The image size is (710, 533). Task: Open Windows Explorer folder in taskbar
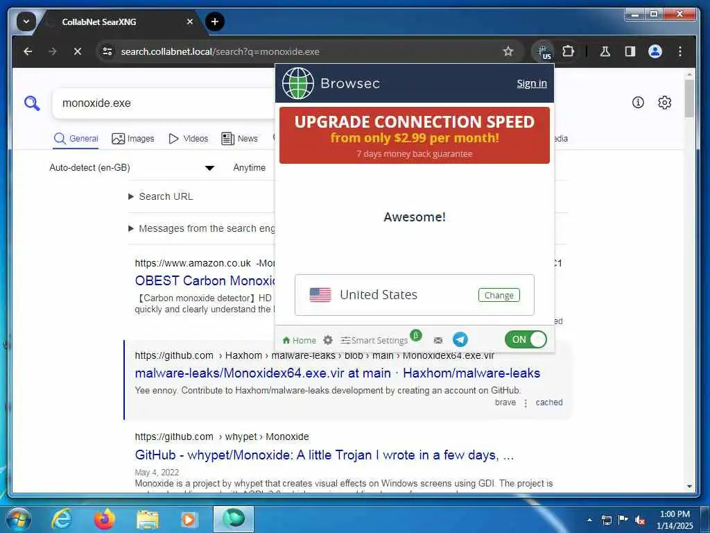[148, 519]
